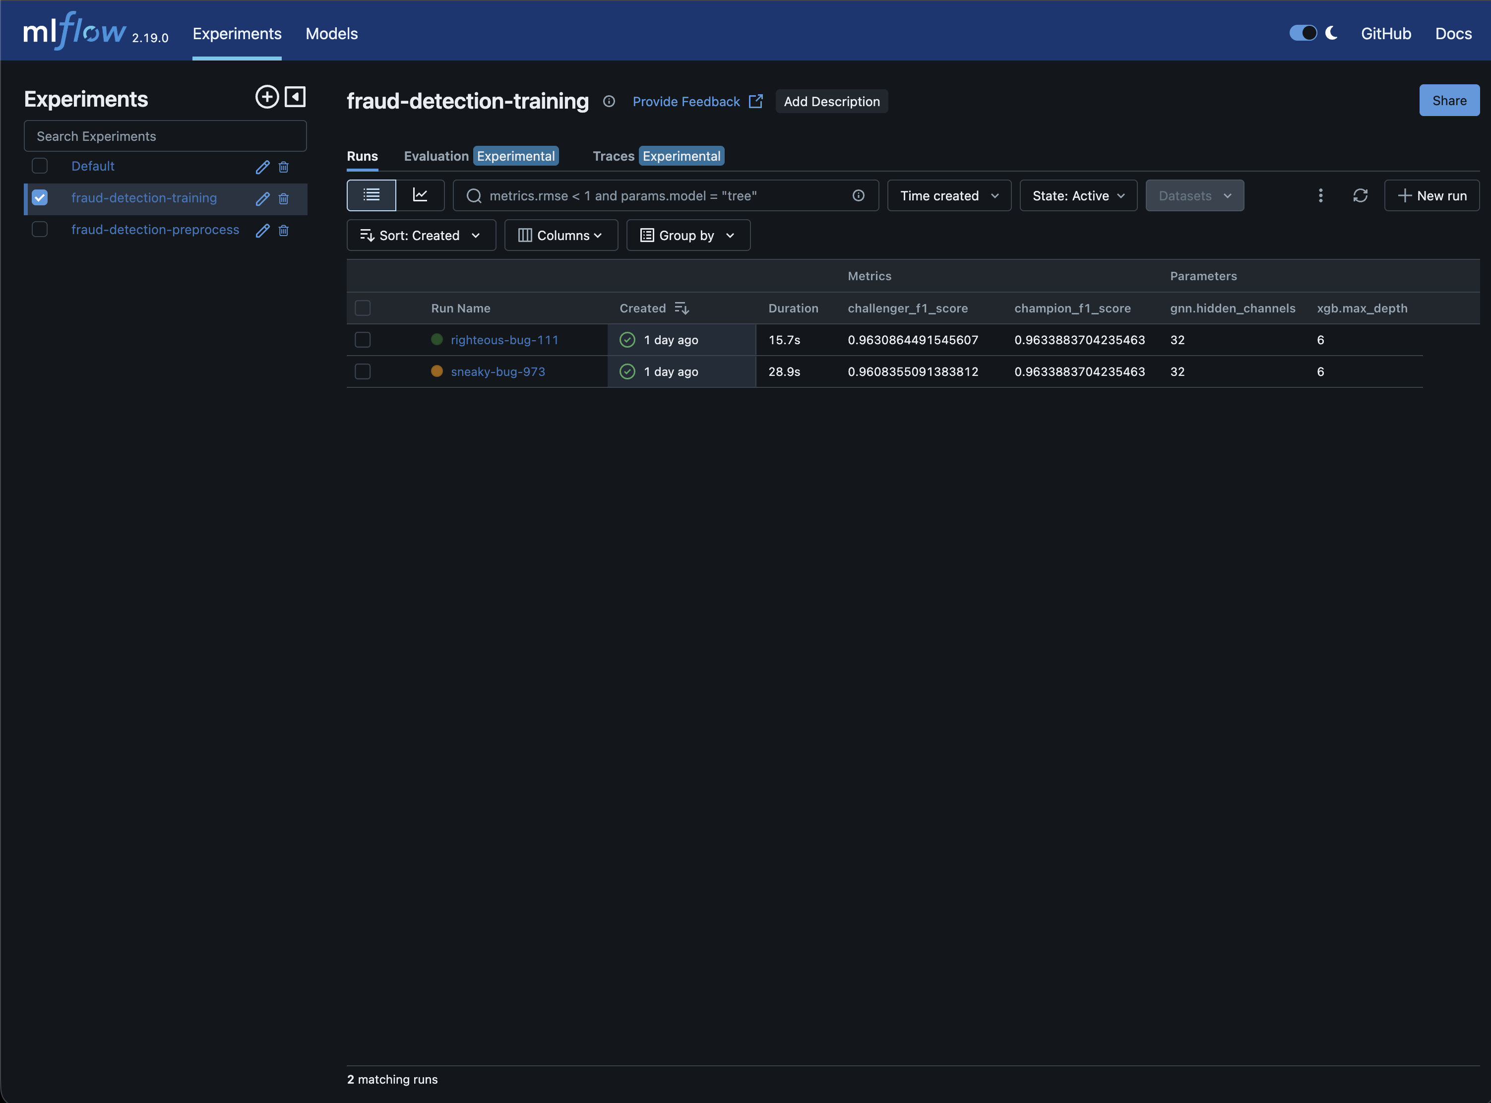Delete the fraud-detection-preprocess experiment
Screen dimensions: 1491x1103
tap(283, 230)
